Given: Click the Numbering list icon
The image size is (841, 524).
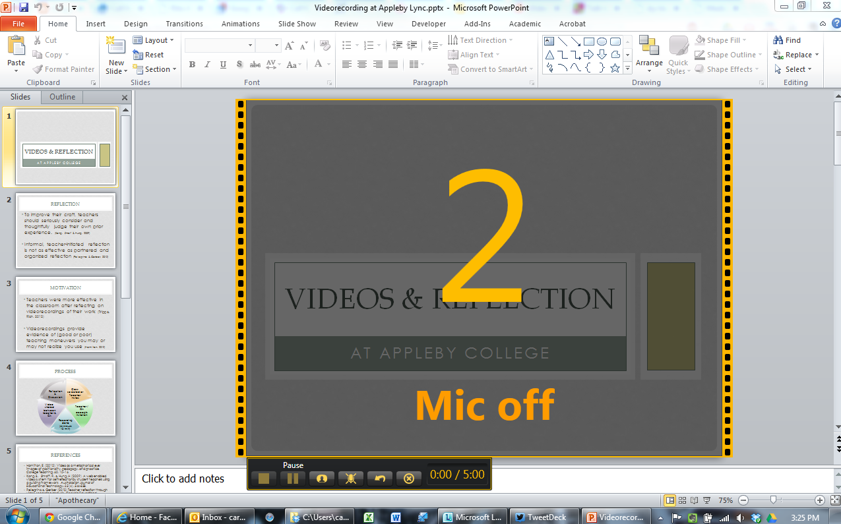Looking at the screenshot, I should pyautogui.click(x=369, y=45).
